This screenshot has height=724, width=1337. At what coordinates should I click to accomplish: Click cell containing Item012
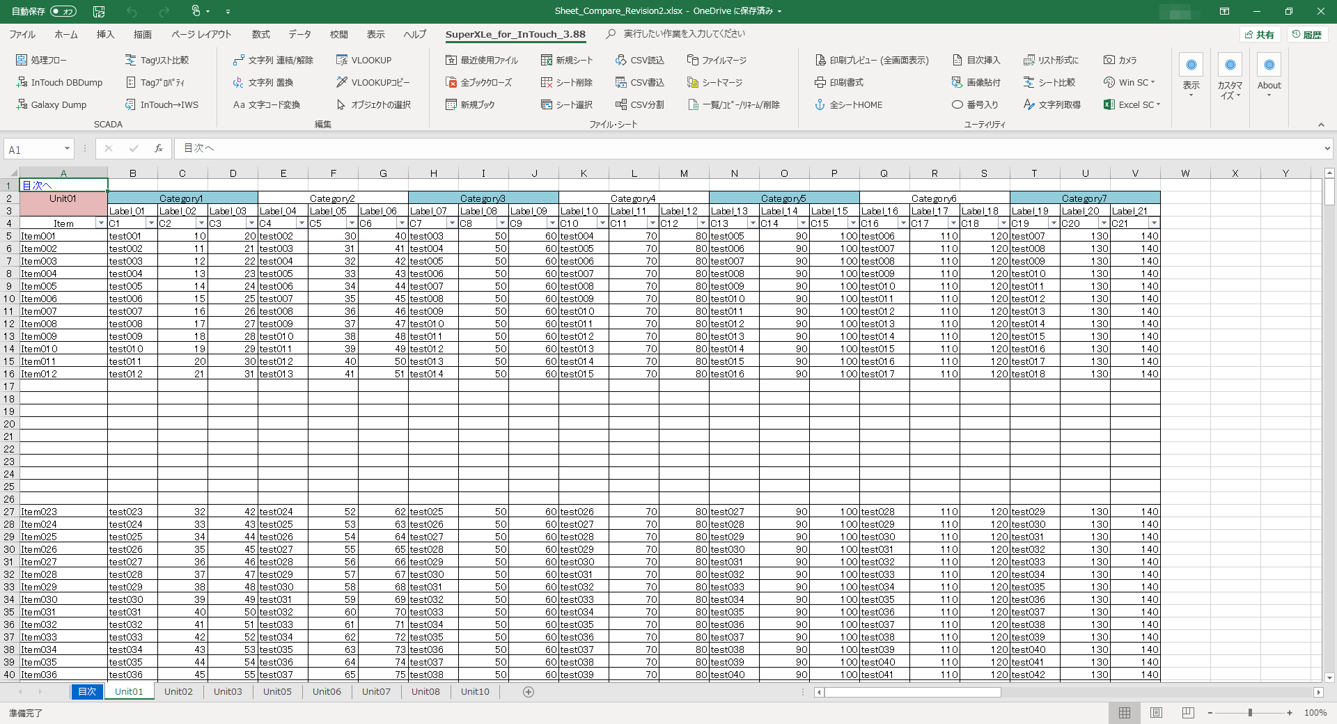(x=63, y=374)
